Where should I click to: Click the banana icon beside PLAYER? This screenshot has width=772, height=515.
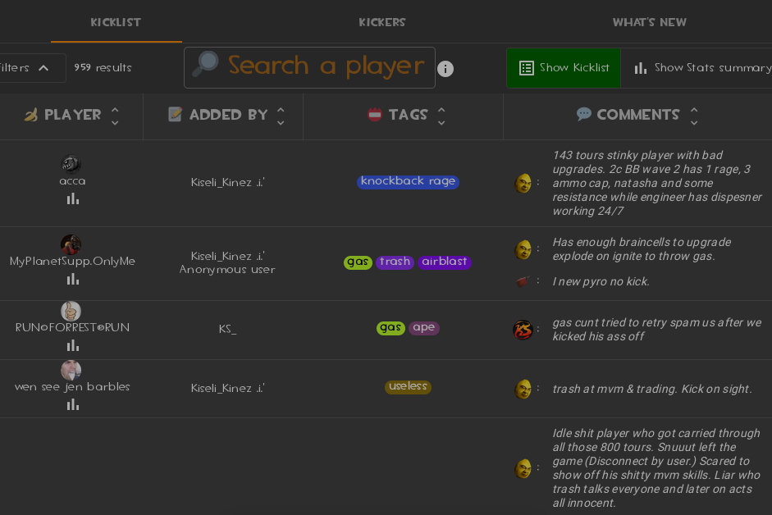tap(31, 115)
